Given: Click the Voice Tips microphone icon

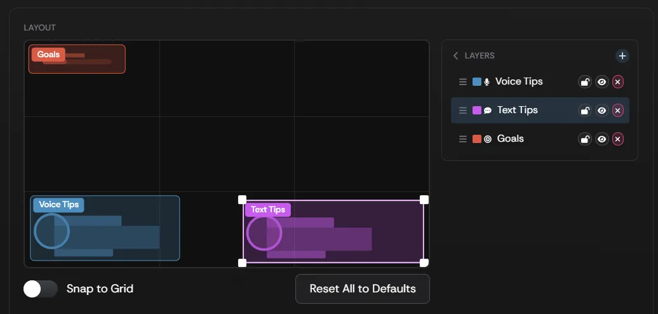Looking at the screenshot, I should click(x=487, y=82).
